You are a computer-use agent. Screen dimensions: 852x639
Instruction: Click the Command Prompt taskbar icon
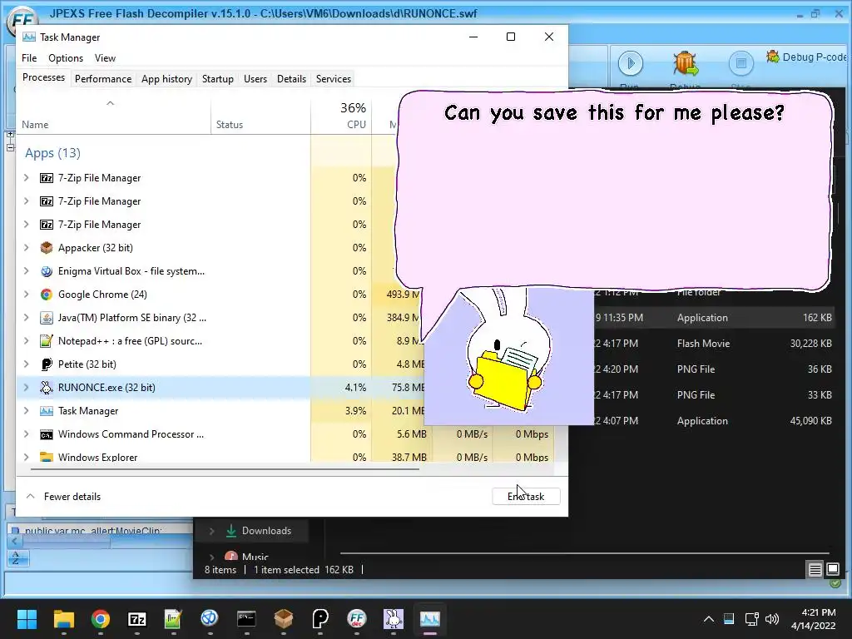[246, 619]
